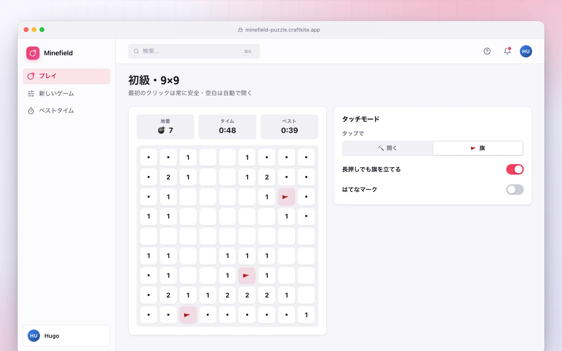Click the HU avatar in the top bar

tap(526, 51)
